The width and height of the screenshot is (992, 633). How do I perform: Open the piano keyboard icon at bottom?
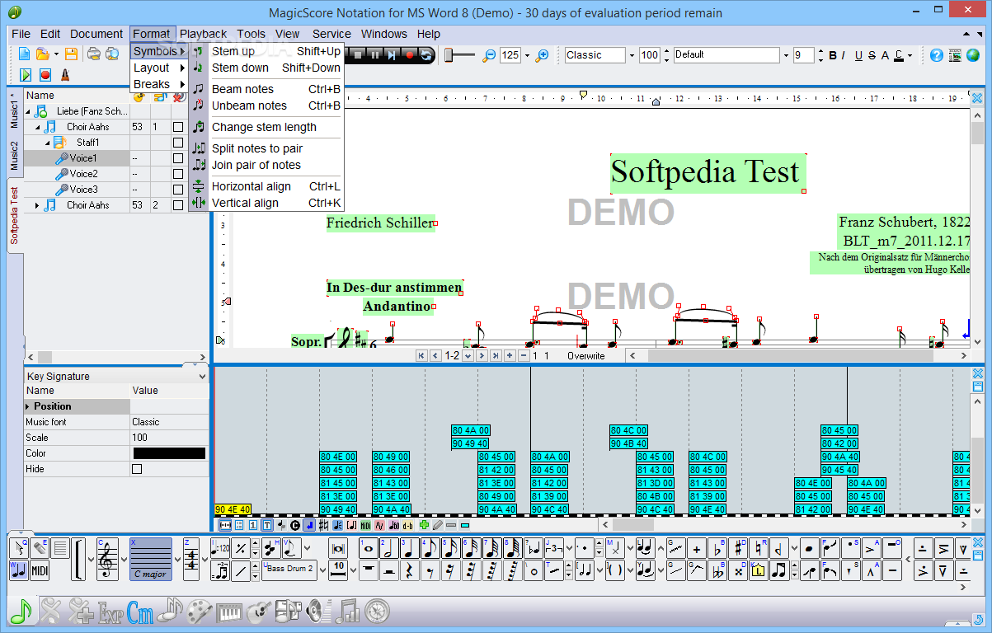[229, 612]
